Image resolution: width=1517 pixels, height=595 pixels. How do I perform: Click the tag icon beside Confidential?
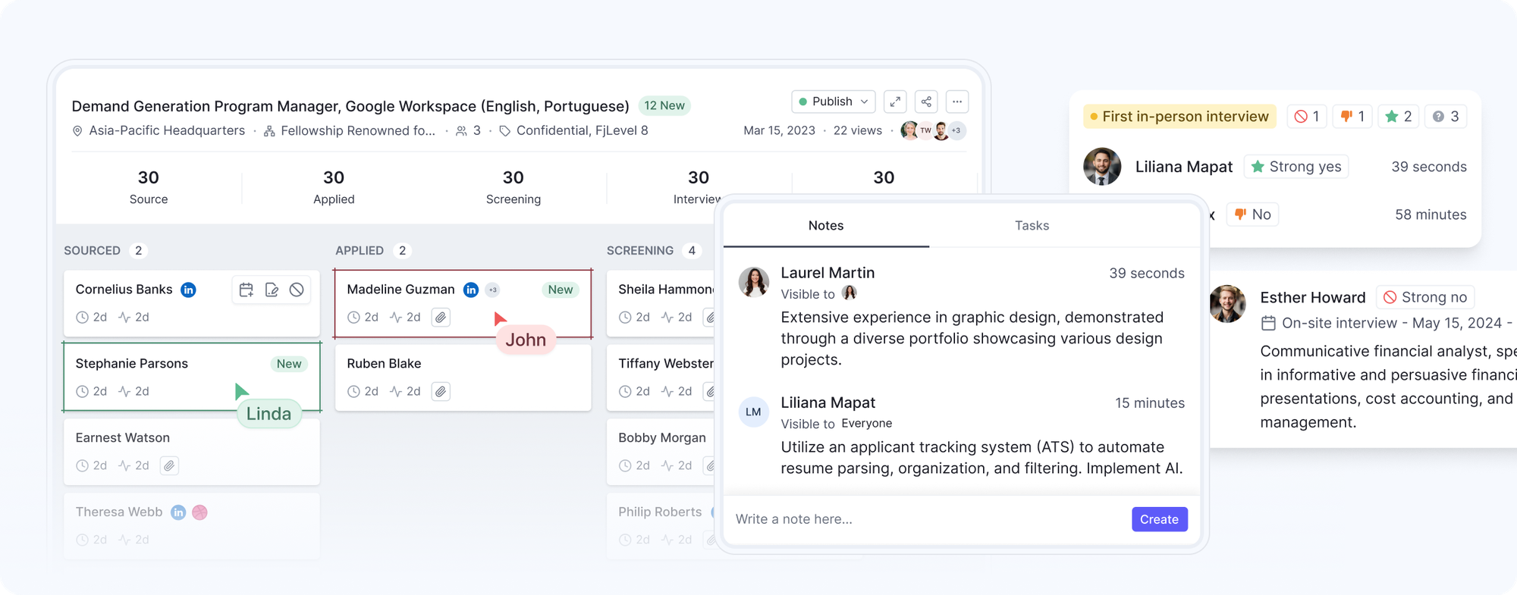(x=504, y=131)
